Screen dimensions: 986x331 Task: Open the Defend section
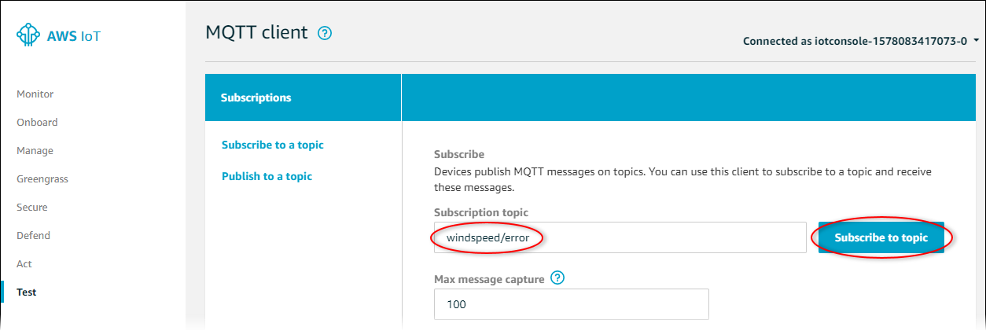pos(33,236)
